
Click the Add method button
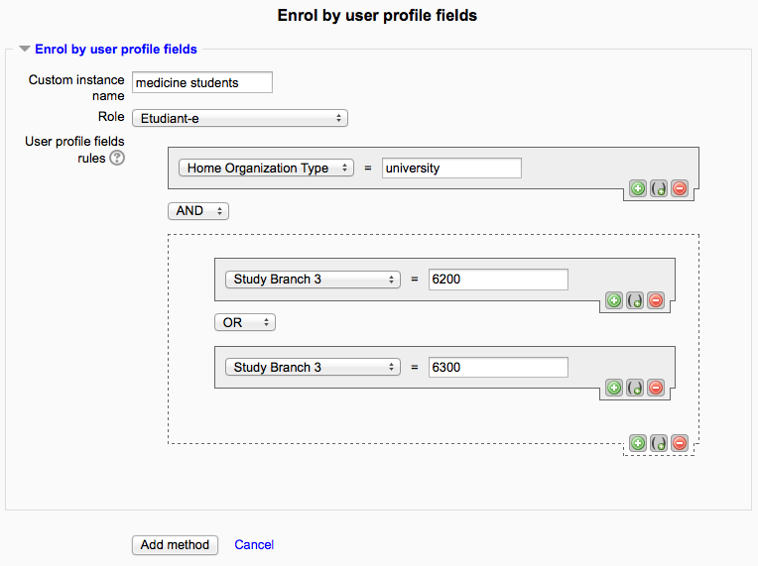click(175, 545)
